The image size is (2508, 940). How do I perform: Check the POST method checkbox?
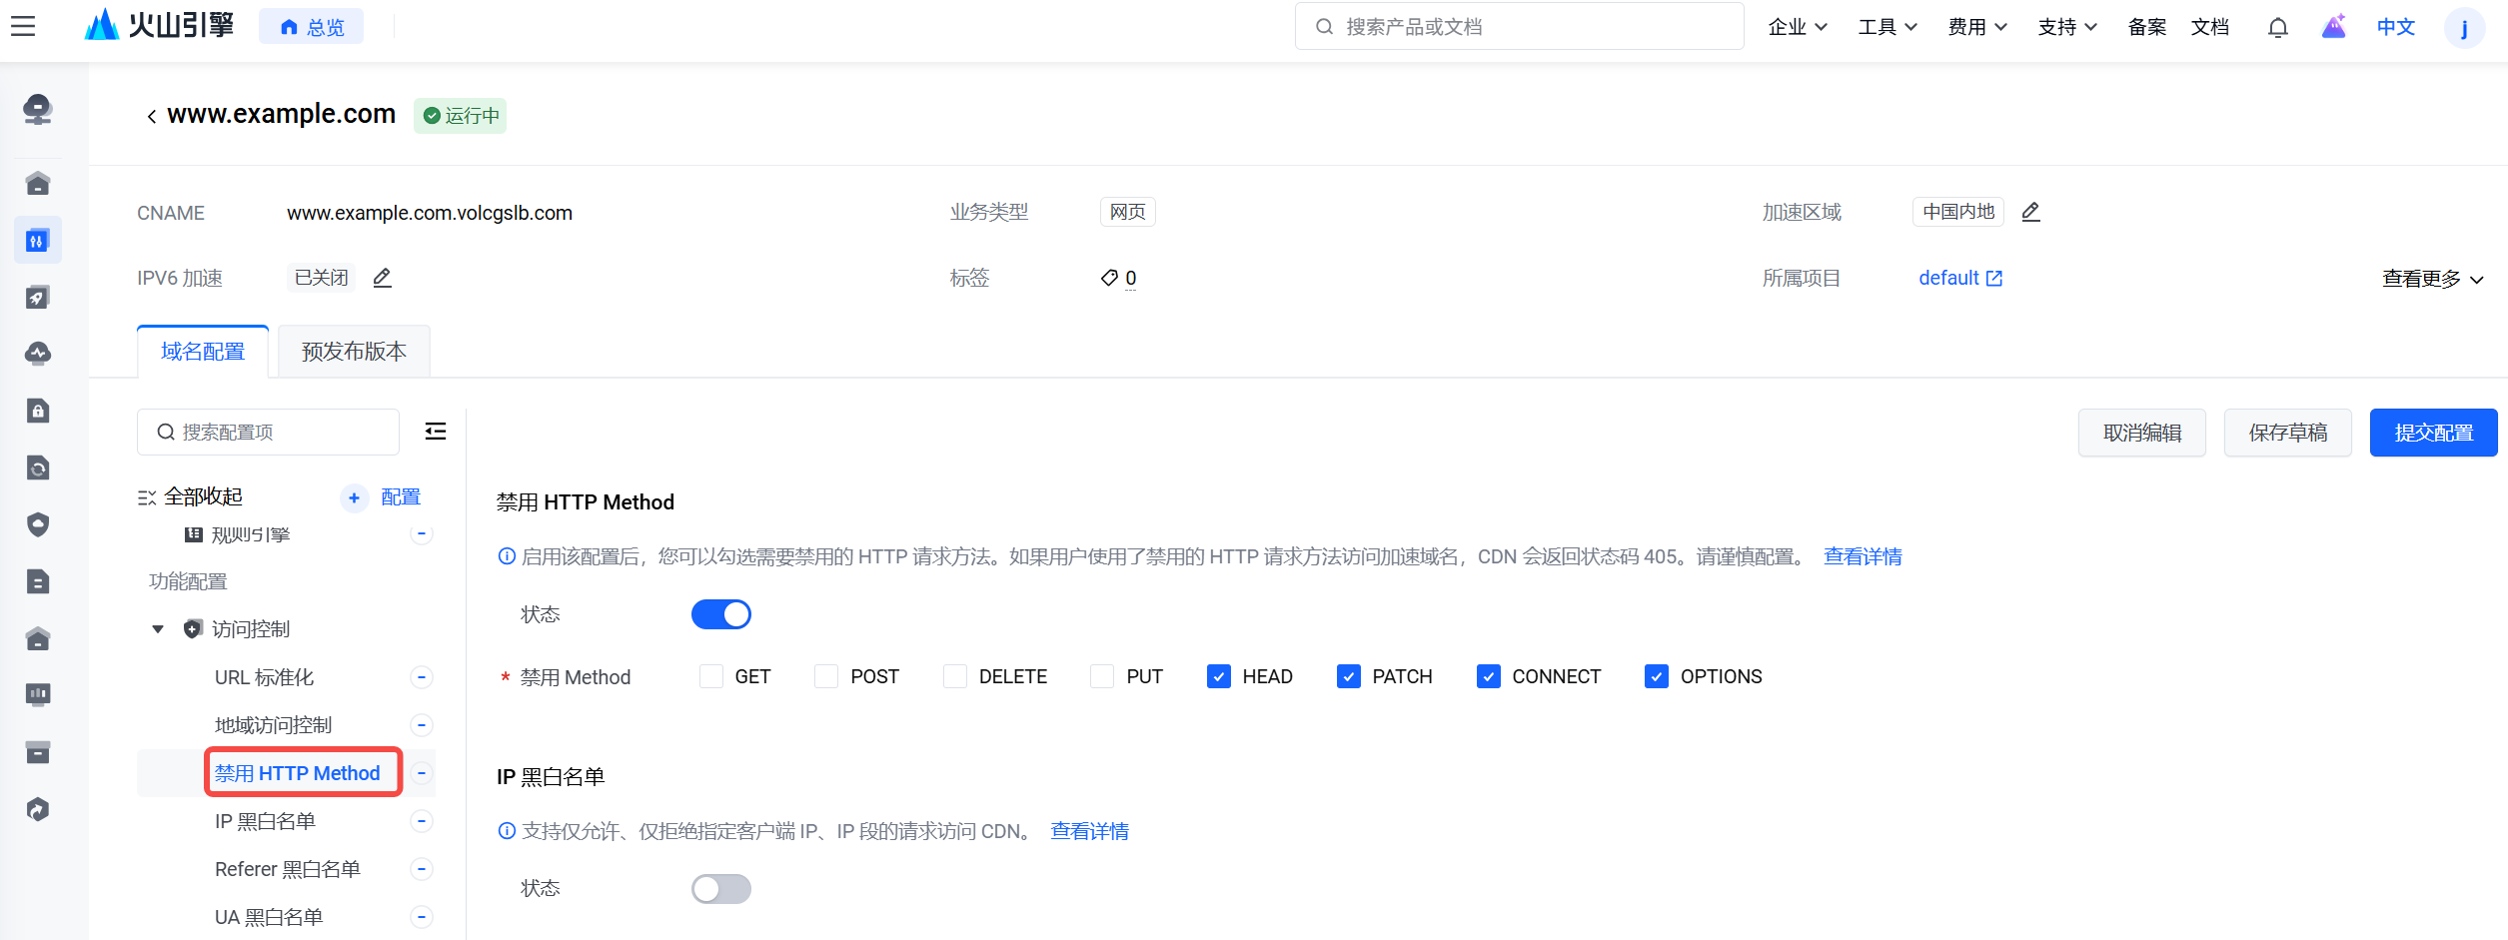826,677
